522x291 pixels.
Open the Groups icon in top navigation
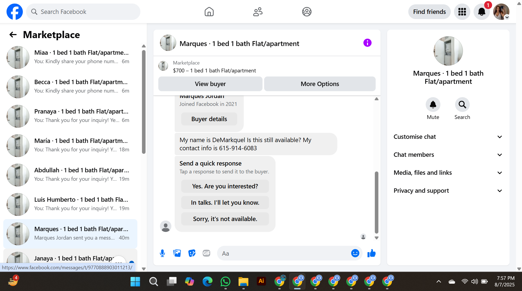point(307,12)
